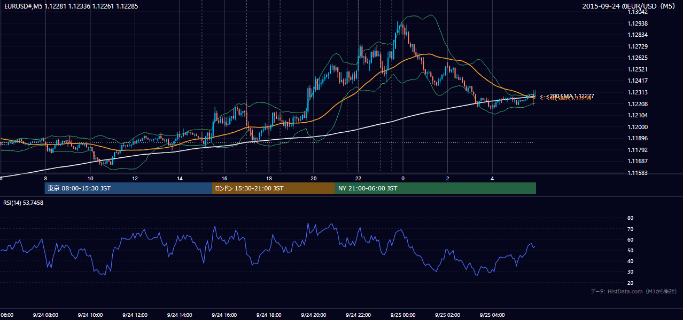Click hour tick 18 under price chart
Screen dimensions: 683x320
click(269, 178)
